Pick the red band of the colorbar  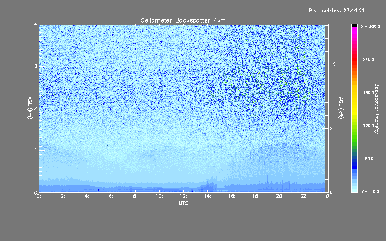[354, 59]
